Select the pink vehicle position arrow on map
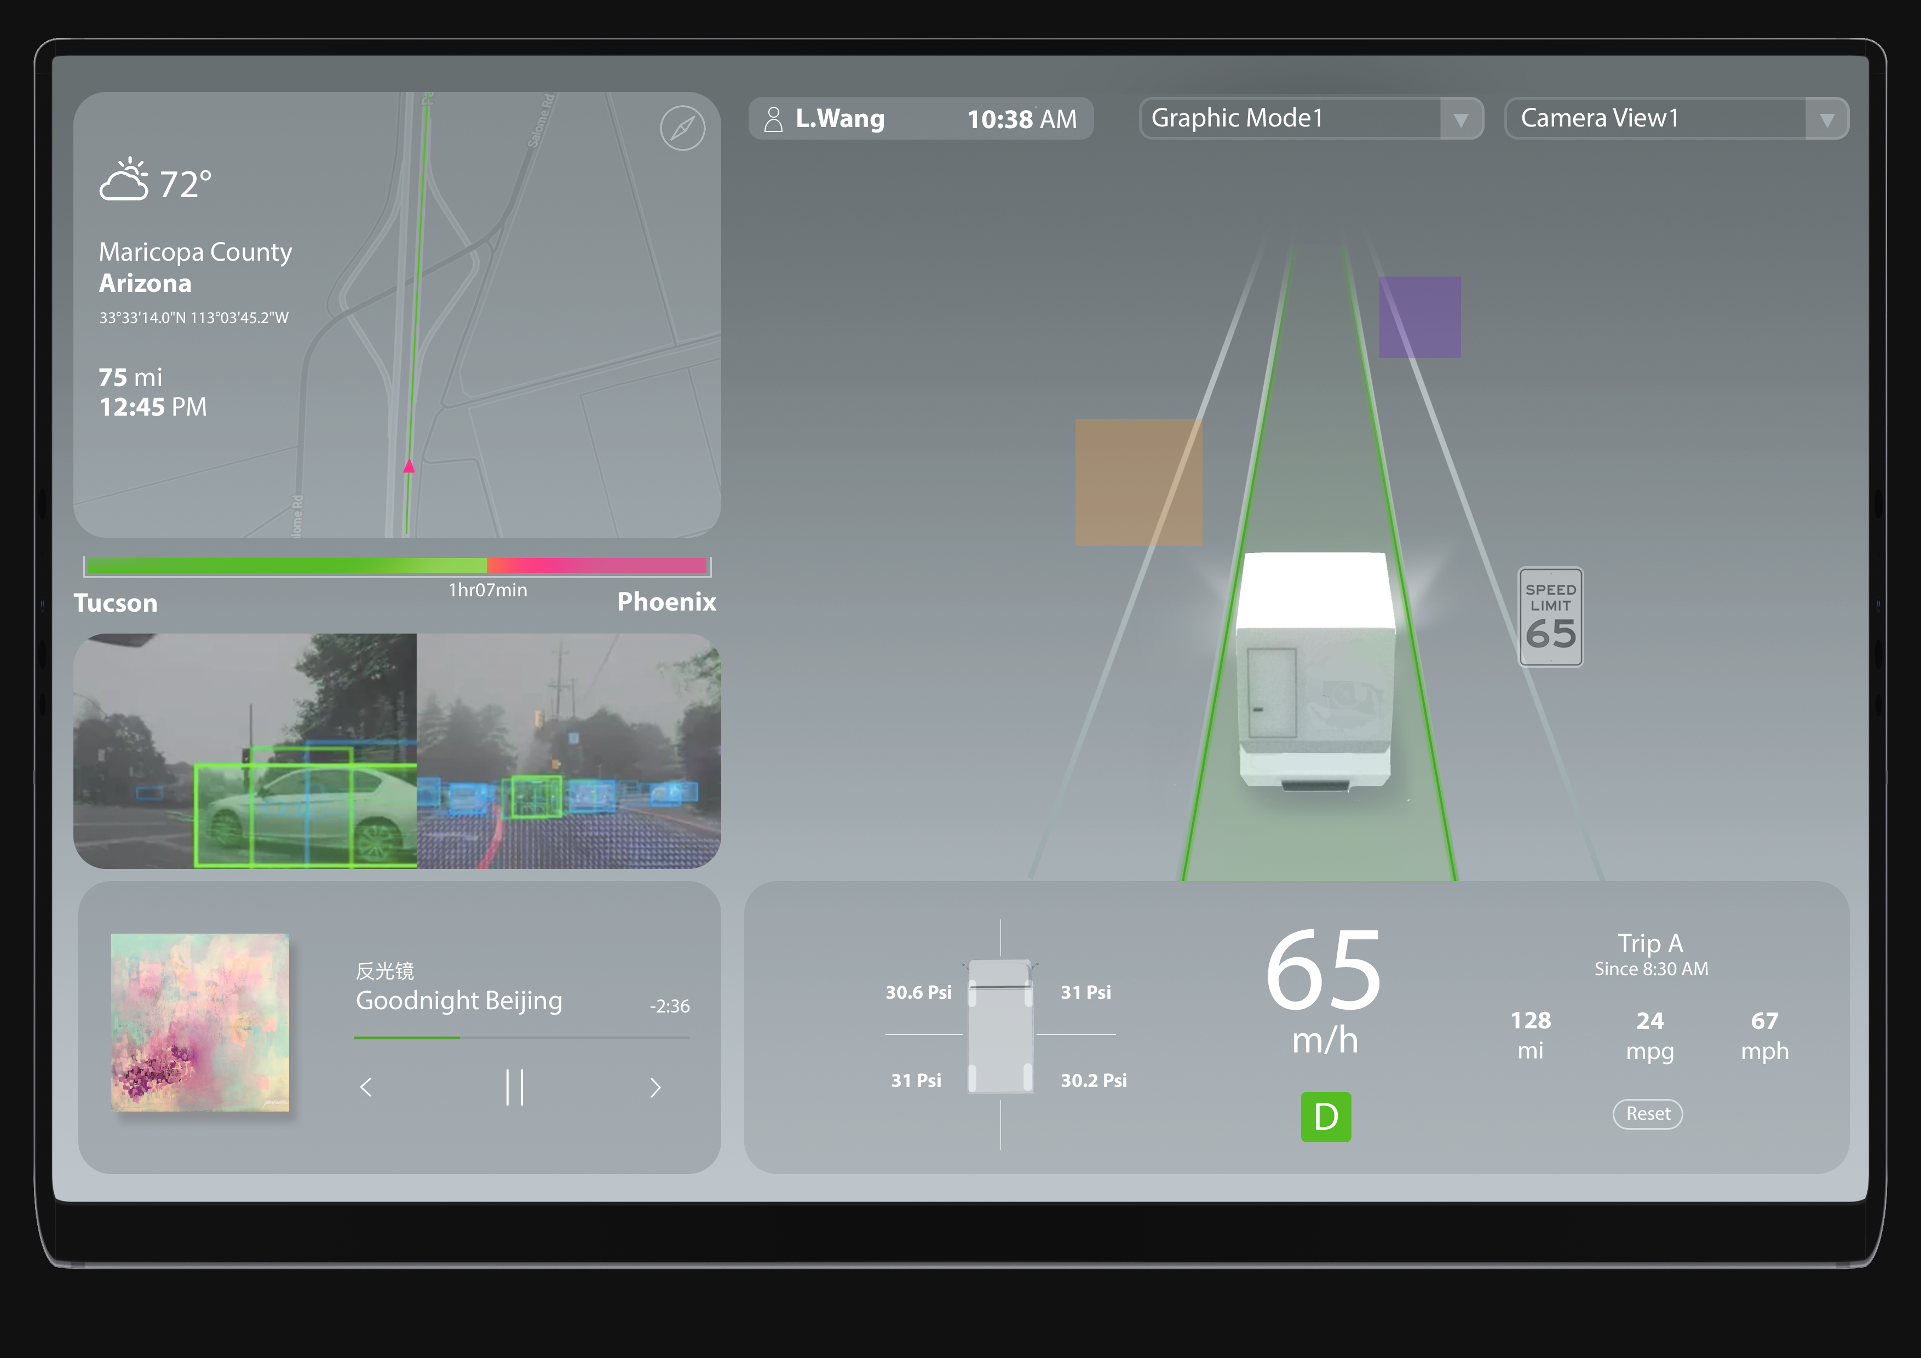The width and height of the screenshot is (1921, 1358). 409,465
